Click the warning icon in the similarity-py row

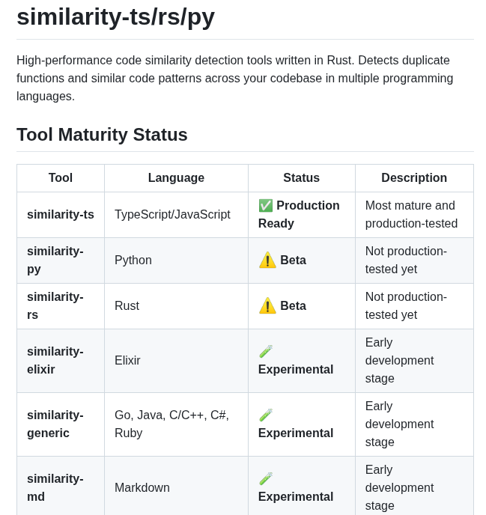pyautogui.click(x=267, y=260)
